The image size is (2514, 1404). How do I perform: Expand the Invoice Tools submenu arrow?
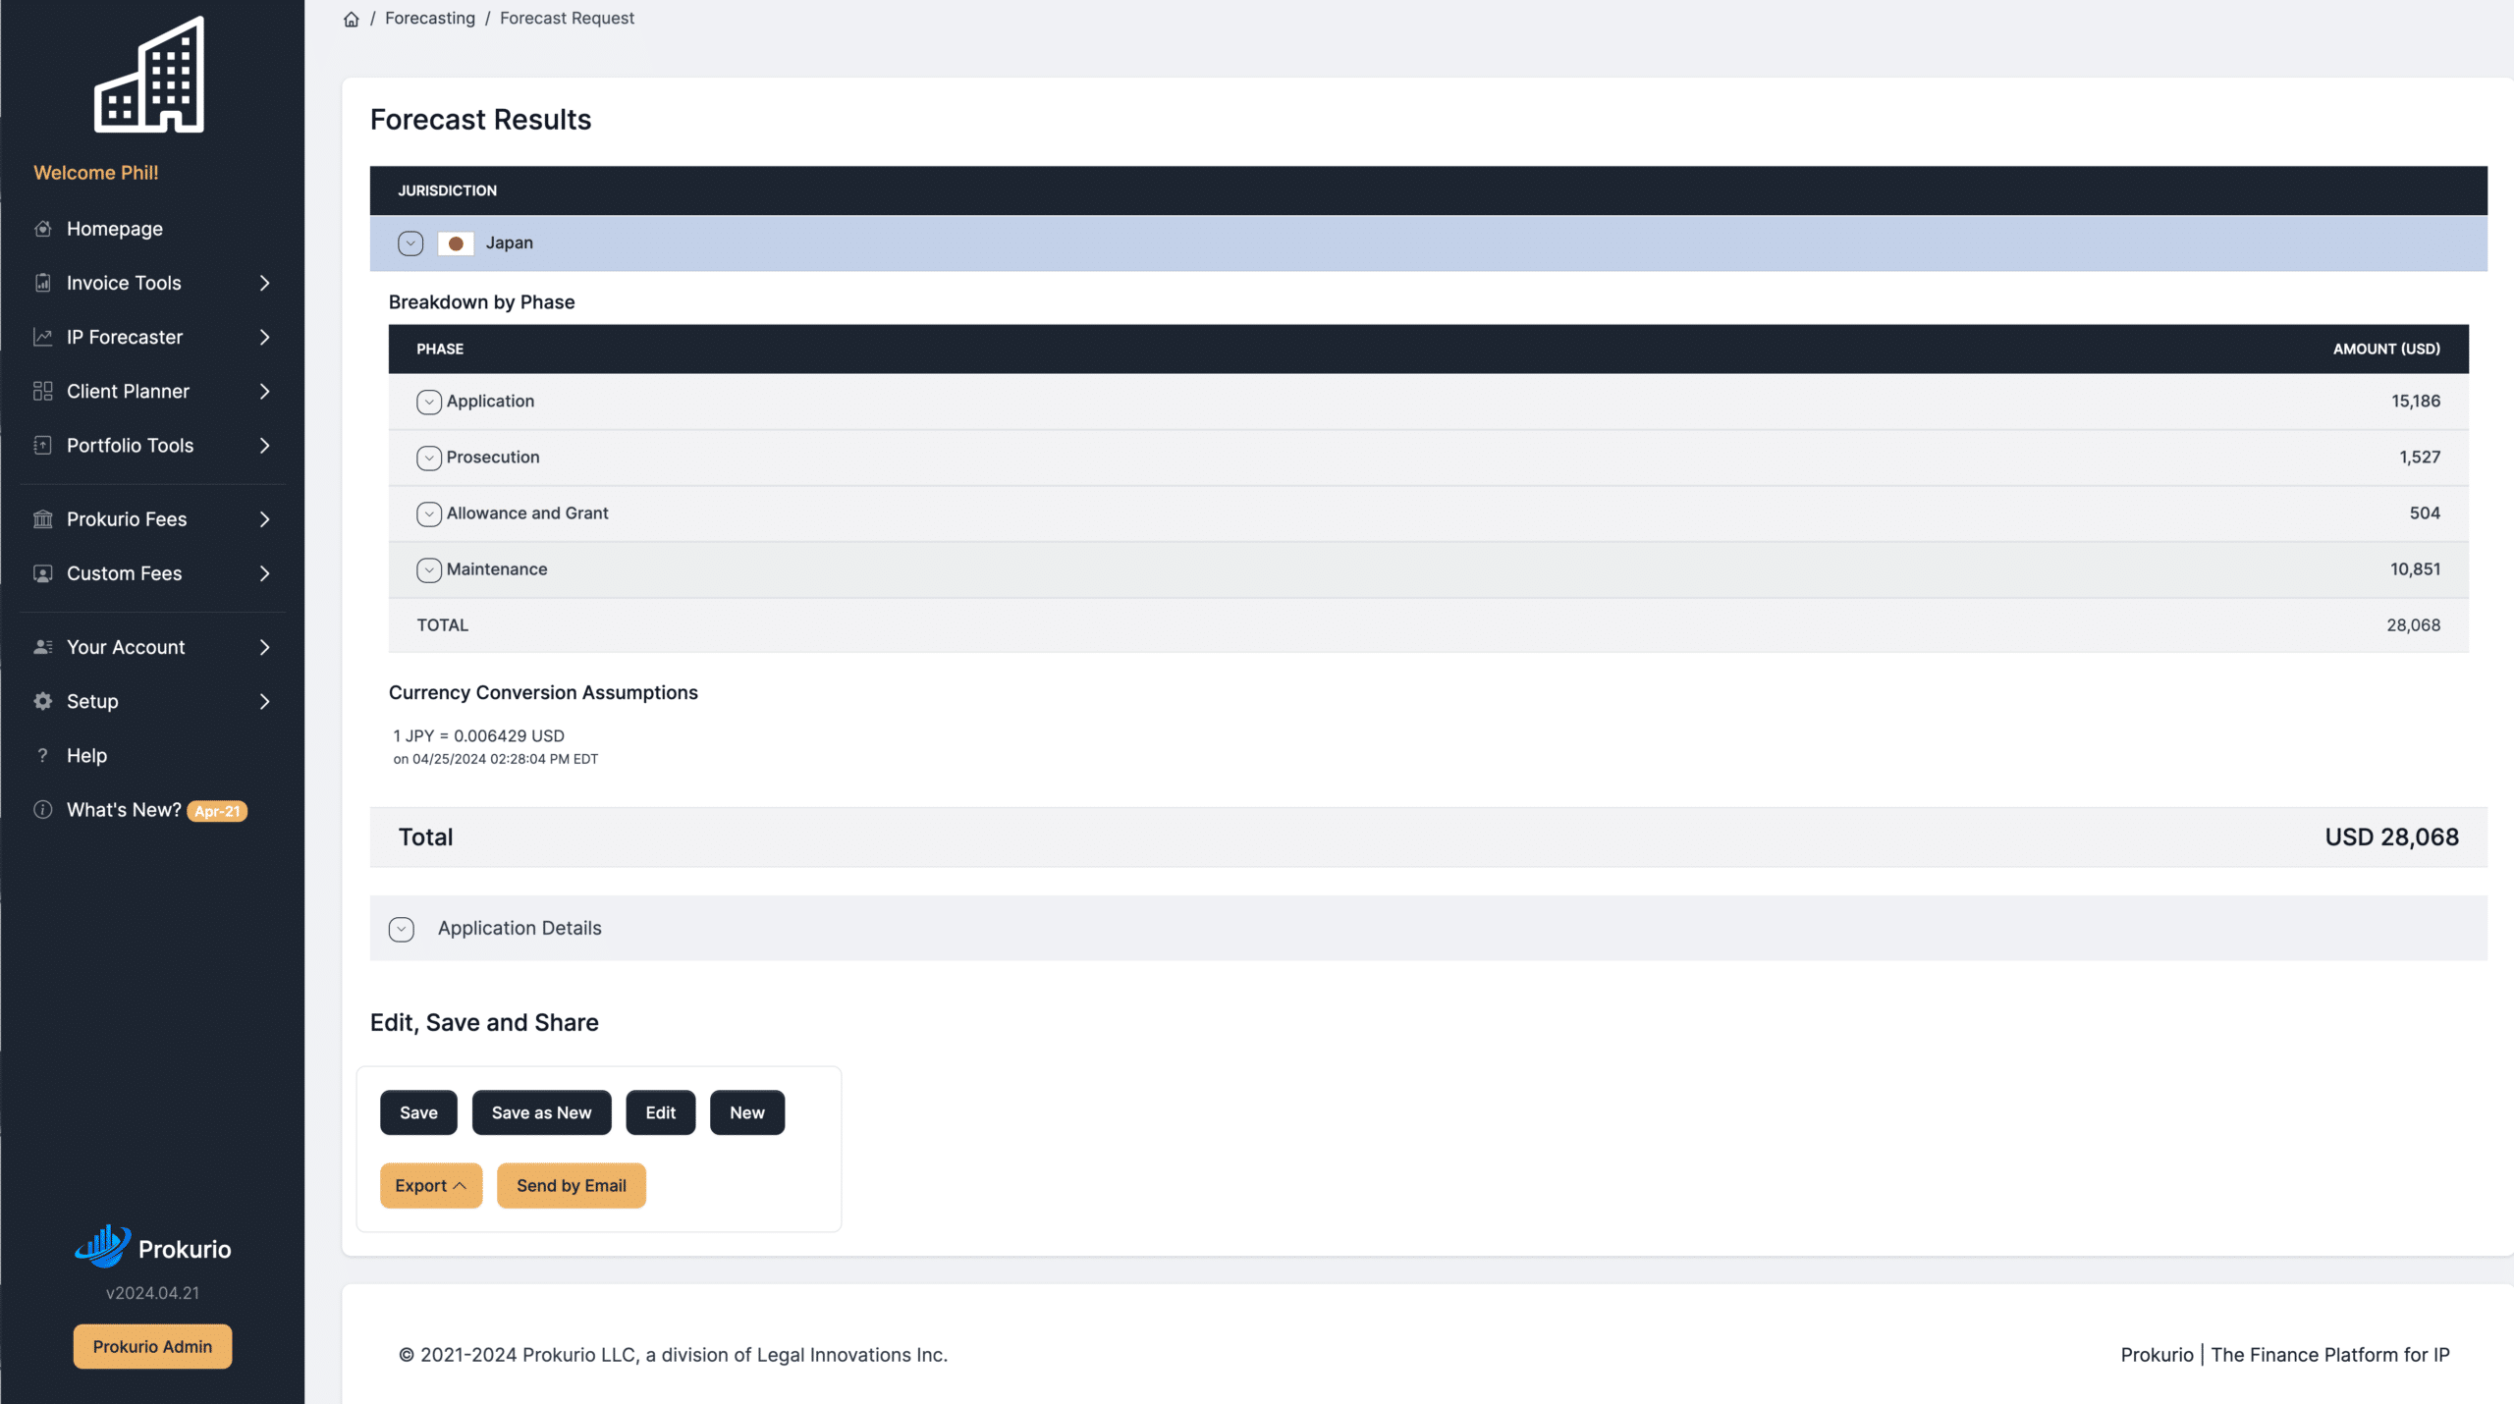264,283
